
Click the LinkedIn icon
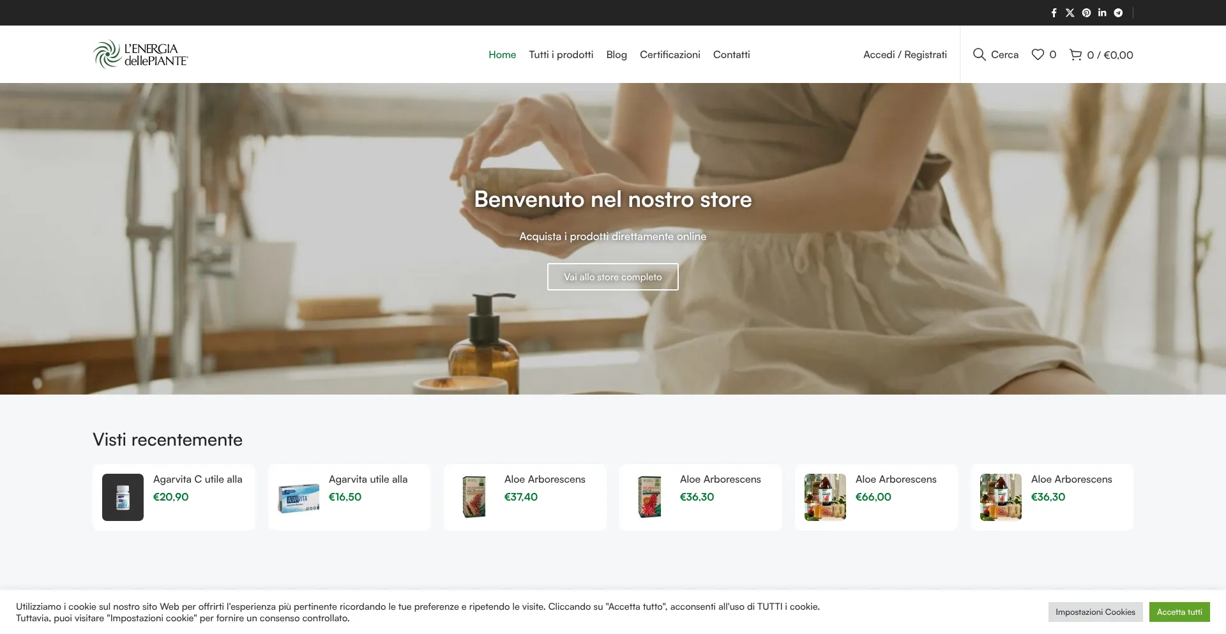[x=1102, y=13]
